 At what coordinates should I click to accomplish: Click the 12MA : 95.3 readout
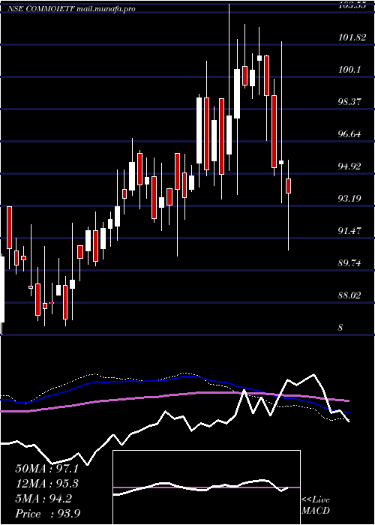pyautogui.click(x=46, y=484)
